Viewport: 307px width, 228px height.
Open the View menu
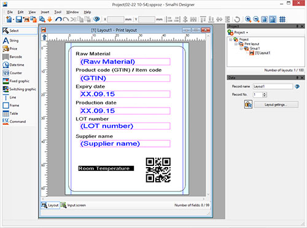[x=32, y=12]
